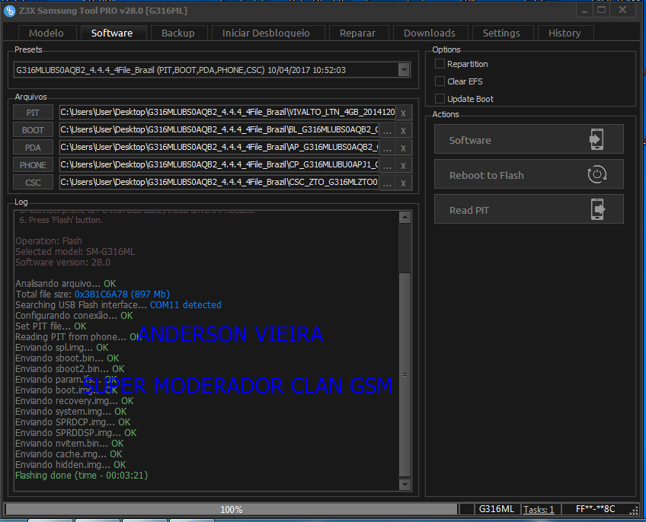The height and width of the screenshot is (522, 646).
Task: Click the 'COM11 detected' log text
Action: [x=186, y=305]
